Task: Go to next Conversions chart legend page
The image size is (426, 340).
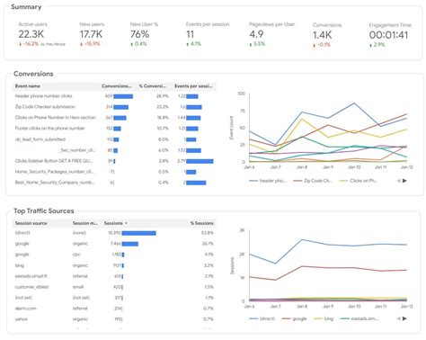Action: coord(404,181)
